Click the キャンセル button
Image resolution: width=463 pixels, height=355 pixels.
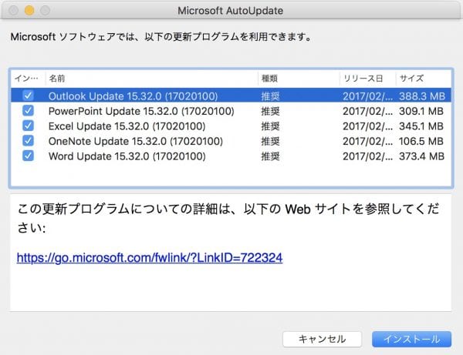coord(322,339)
